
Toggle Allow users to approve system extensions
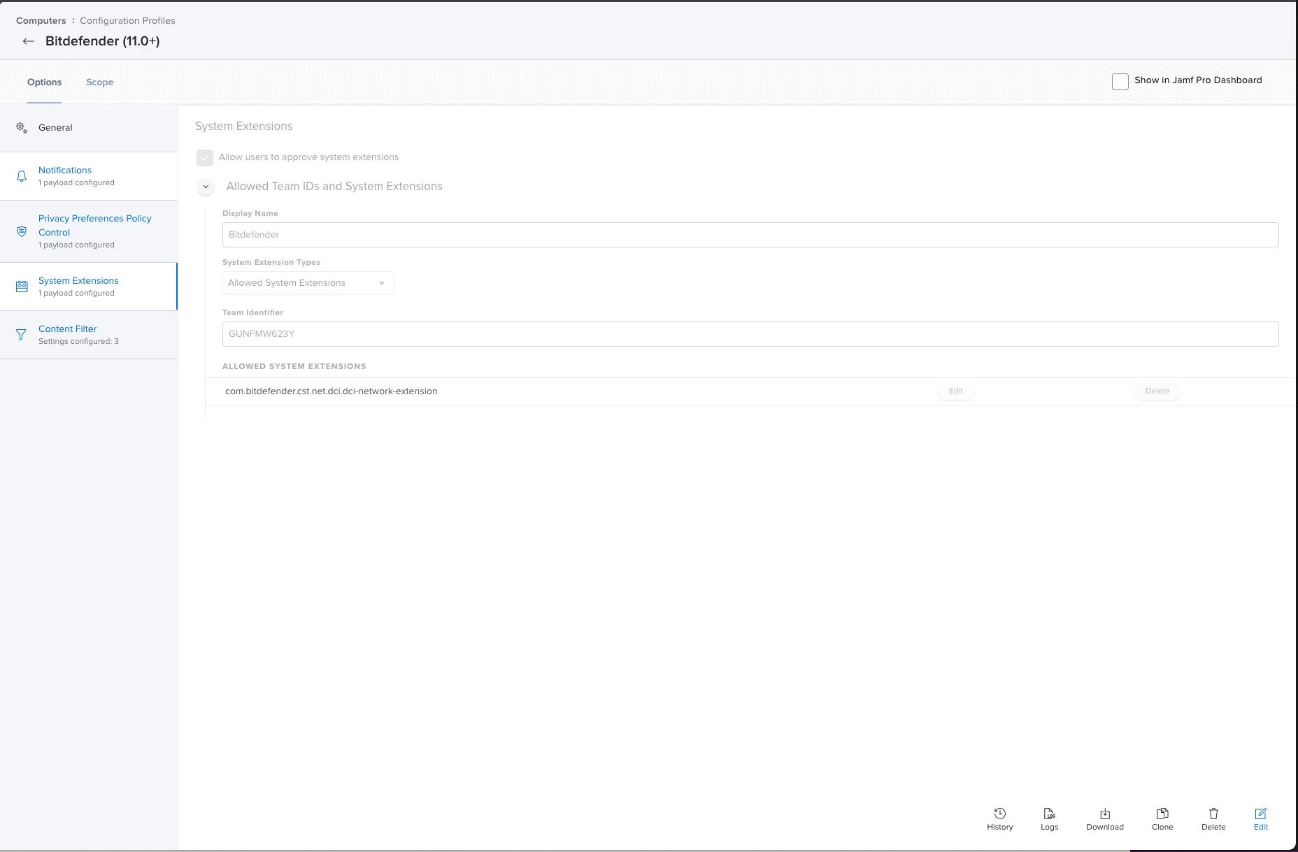point(205,158)
